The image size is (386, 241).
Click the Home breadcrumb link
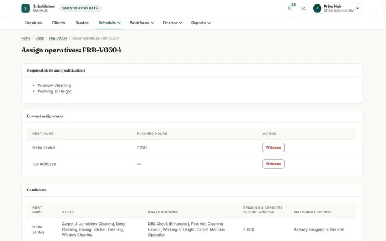[25, 39]
